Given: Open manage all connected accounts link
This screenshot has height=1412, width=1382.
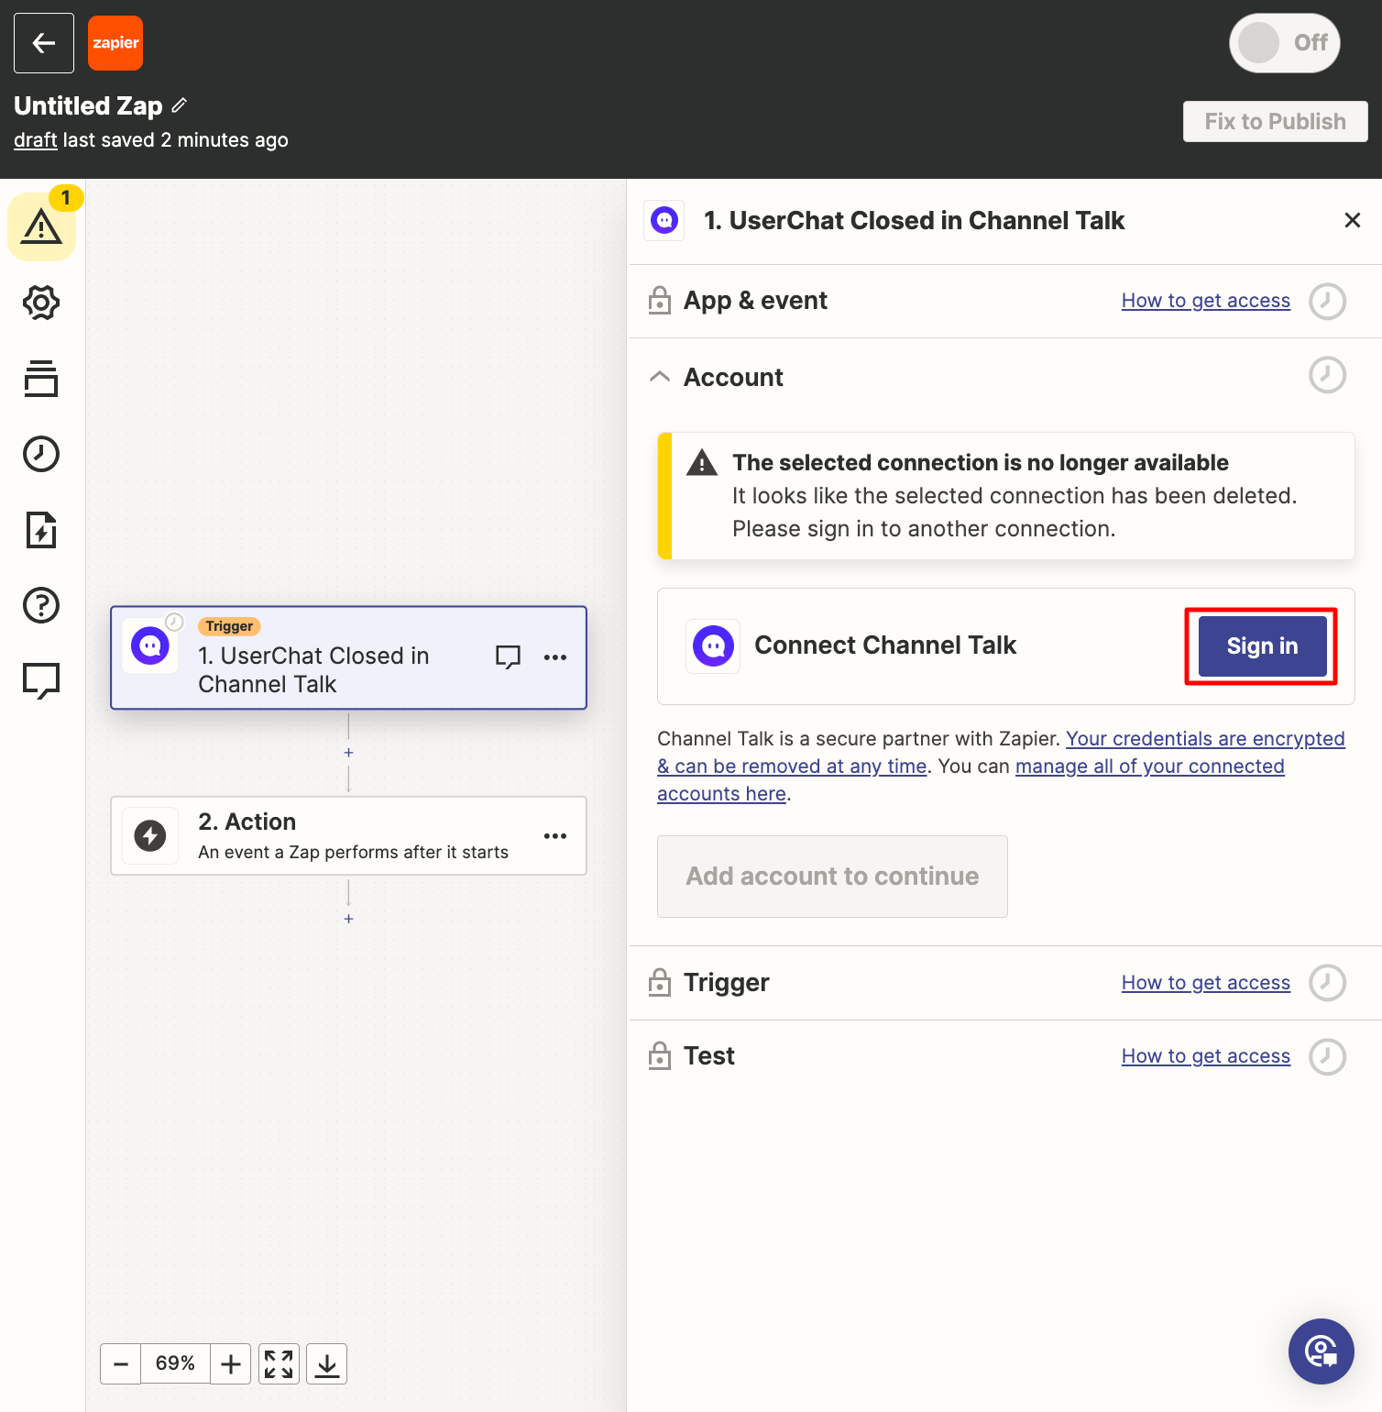Looking at the screenshot, I should coord(1149,767).
